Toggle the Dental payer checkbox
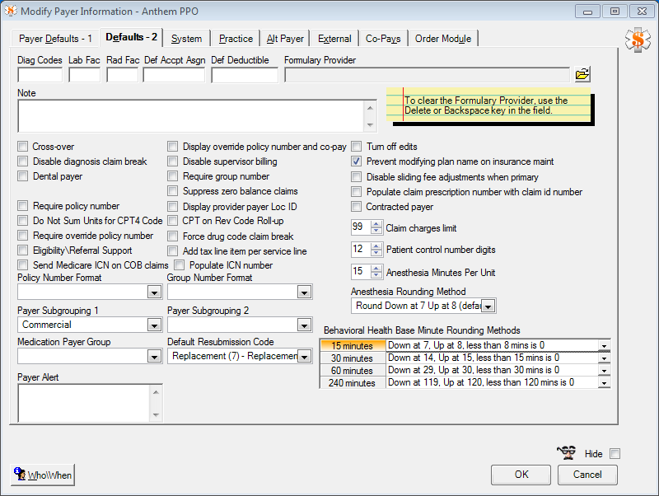Image resolution: width=659 pixels, height=496 pixels. 23,176
